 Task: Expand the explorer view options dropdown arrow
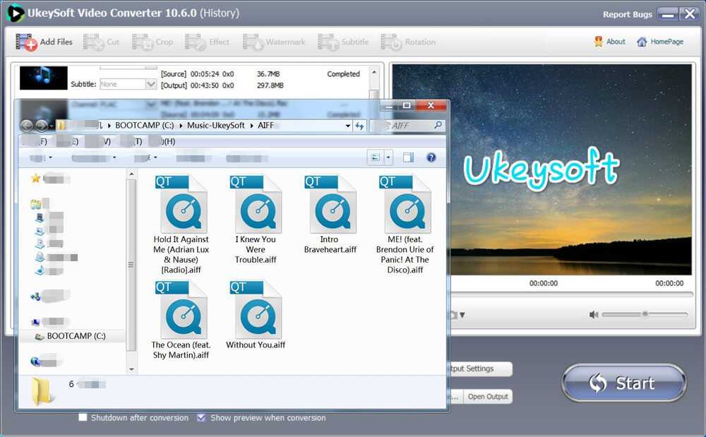(388, 157)
